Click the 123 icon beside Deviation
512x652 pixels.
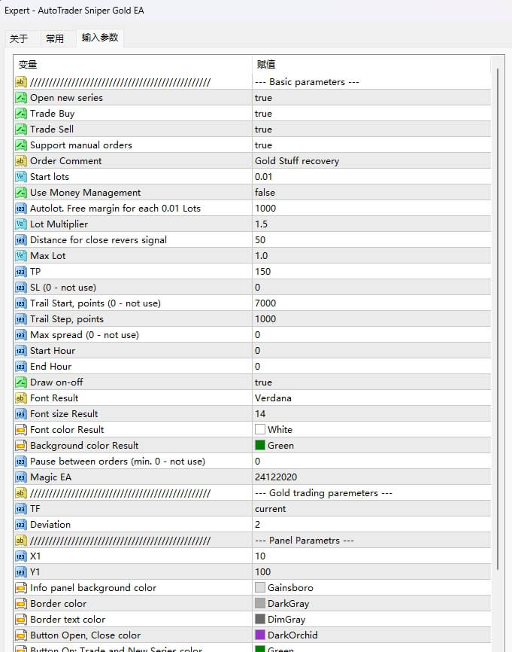coord(21,524)
